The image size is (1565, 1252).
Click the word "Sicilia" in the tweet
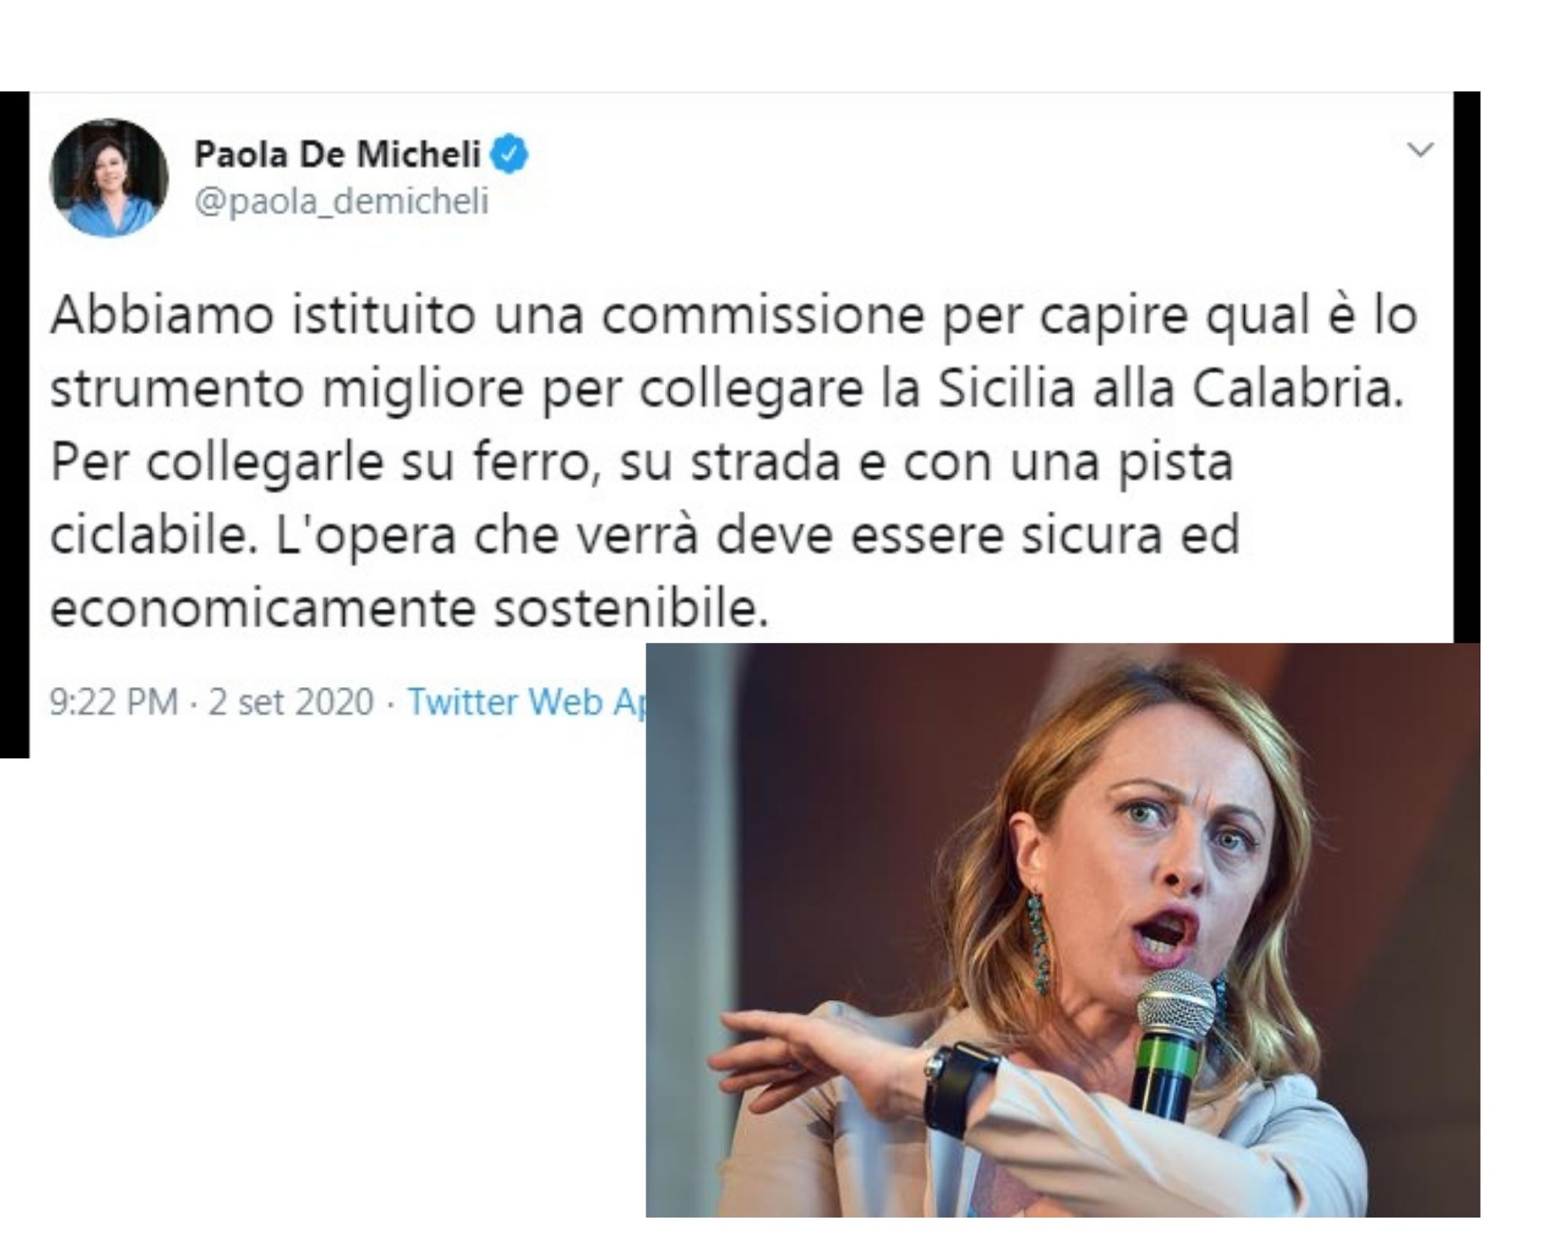tap(1006, 389)
